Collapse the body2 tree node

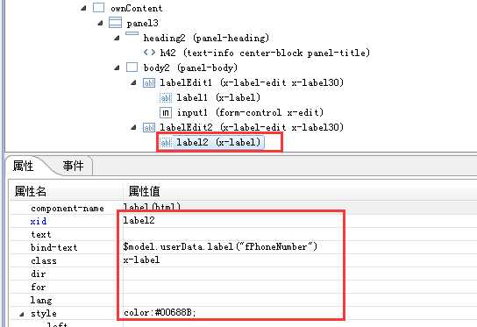pos(117,68)
